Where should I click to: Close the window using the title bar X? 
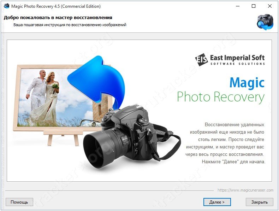[x=270, y=6]
